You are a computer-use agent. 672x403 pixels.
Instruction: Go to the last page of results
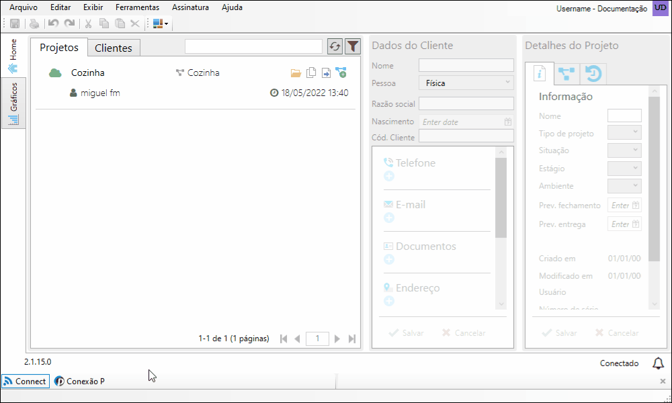click(352, 339)
